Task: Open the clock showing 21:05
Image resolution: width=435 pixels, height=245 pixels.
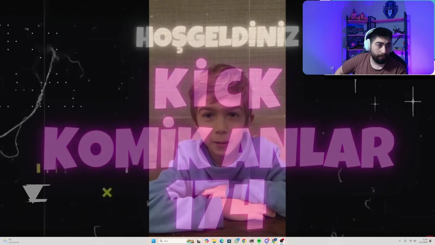Action: click(x=423, y=241)
